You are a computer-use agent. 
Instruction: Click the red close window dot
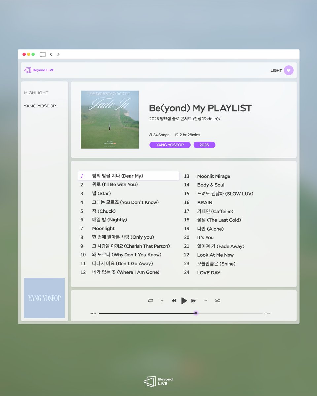(x=24, y=54)
